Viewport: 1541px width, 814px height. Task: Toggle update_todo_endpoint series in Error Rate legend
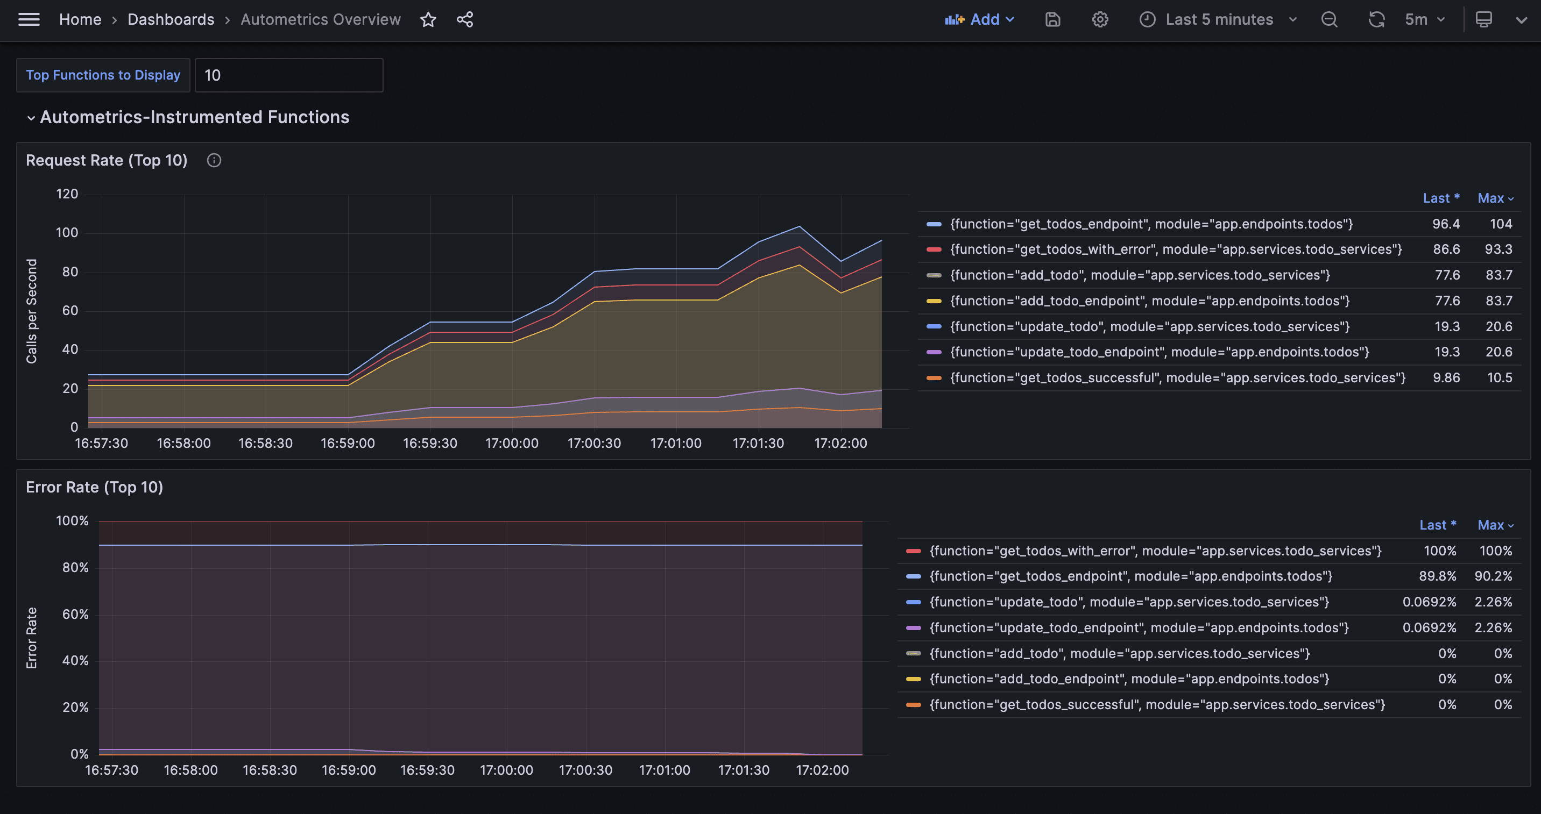[x=1140, y=627]
